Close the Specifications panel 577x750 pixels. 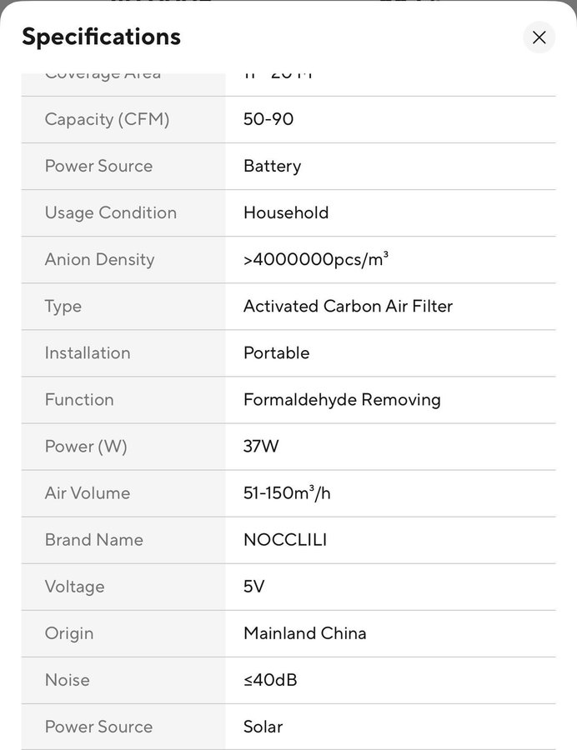539,37
